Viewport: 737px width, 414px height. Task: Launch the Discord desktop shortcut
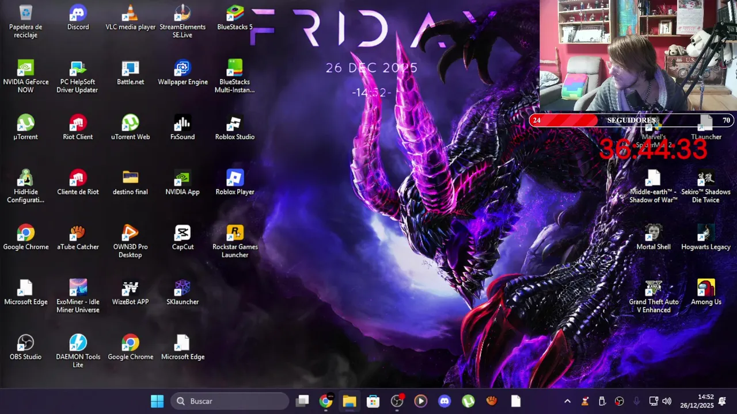pyautogui.click(x=78, y=17)
